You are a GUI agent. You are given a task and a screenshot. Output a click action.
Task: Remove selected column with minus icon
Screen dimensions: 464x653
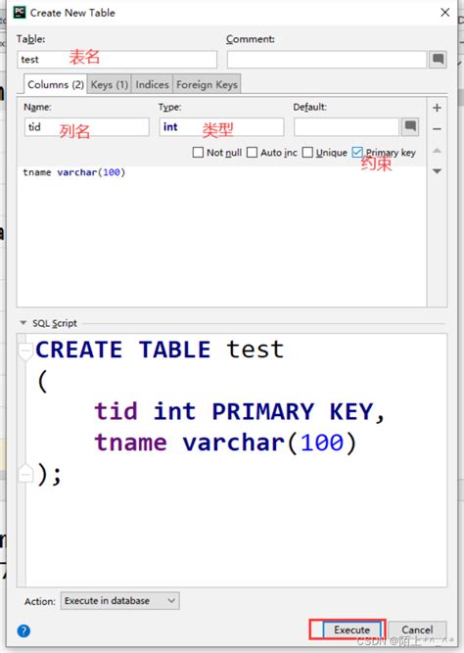click(437, 129)
